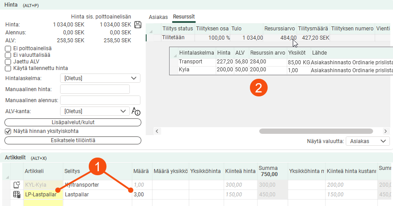Screen dimensions: 393x206
Task: Click the Lisäpalvelut/kulut button
Action: point(73,122)
